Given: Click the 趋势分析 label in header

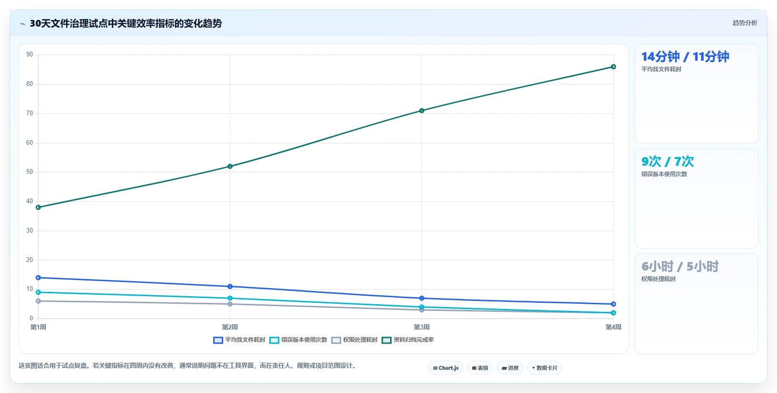Looking at the screenshot, I should tap(745, 23).
